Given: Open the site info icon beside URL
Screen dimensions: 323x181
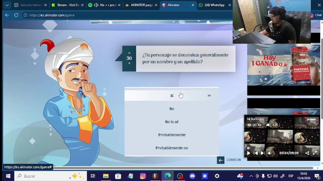Looking at the screenshot, I should coord(25,15).
